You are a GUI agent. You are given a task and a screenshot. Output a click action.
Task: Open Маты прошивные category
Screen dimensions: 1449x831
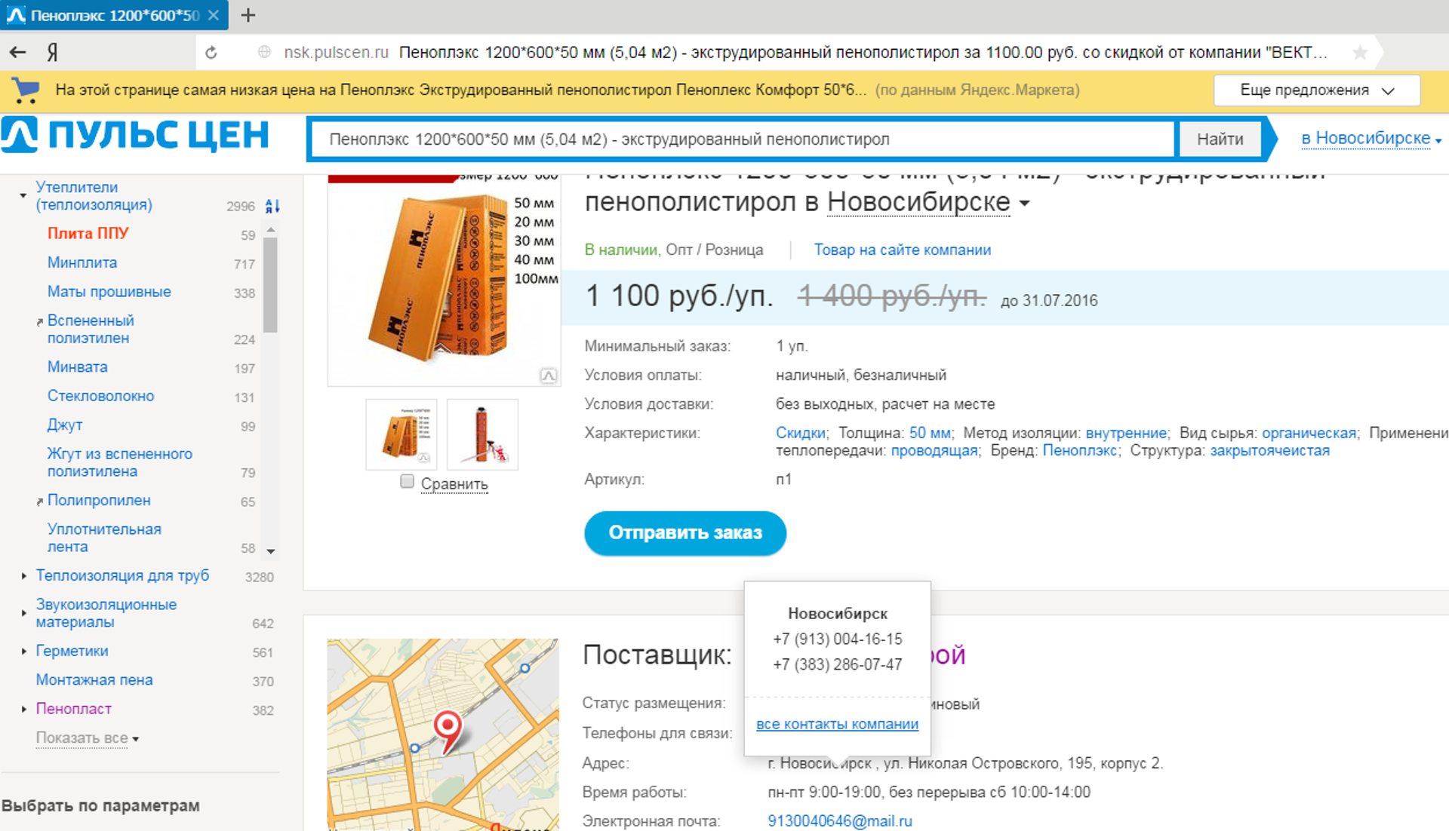point(109,292)
